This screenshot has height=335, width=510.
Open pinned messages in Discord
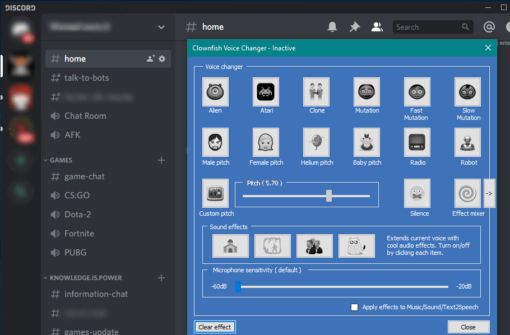(x=355, y=27)
